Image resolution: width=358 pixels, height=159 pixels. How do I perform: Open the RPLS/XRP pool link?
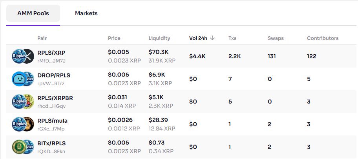coord(51,53)
